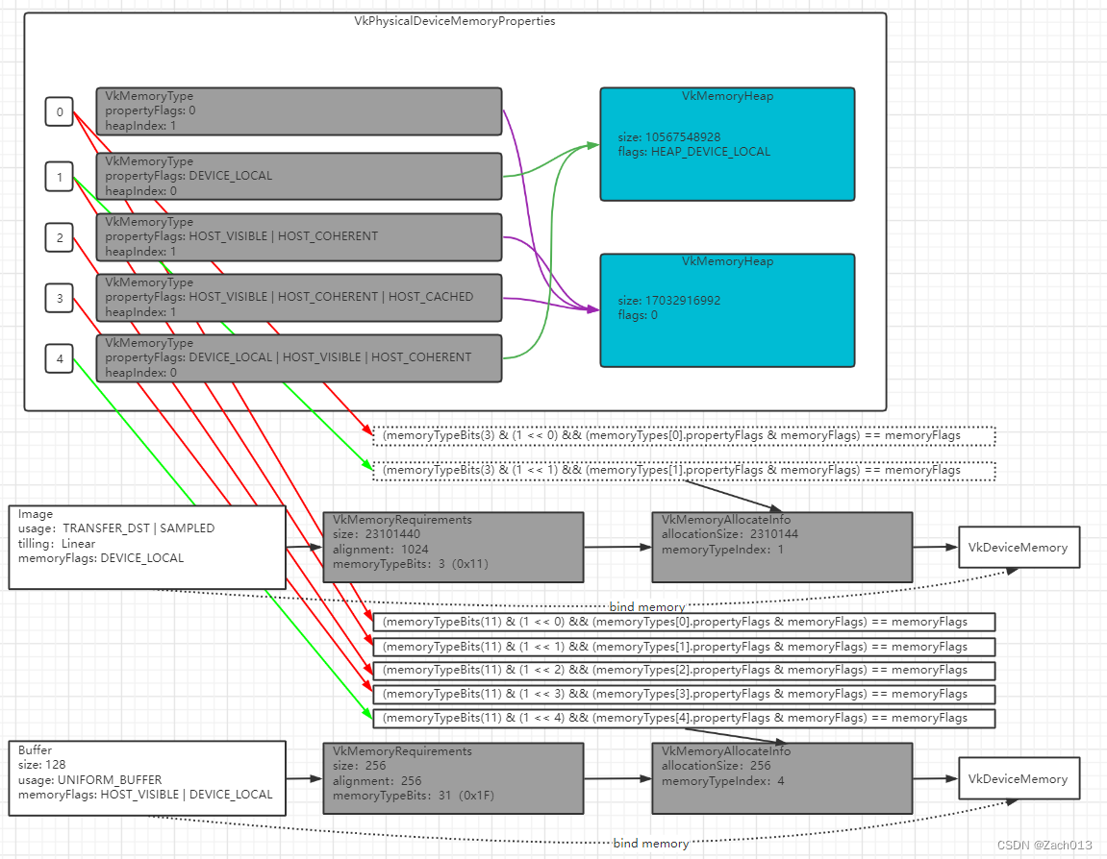Select memory type index node 0
This screenshot has width=1107, height=859.
[x=59, y=112]
